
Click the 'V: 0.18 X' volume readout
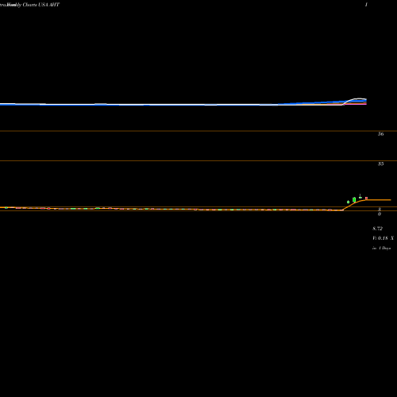383,238
